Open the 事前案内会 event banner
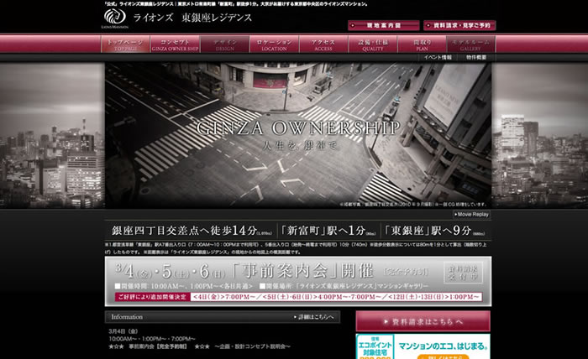This screenshot has height=359, width=588. click(298, 281)
